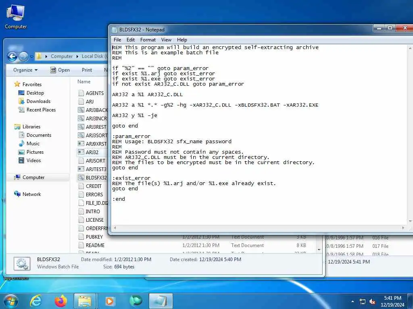
Task: Select the AGENTS file icon
Action: [x=81, y=93]
